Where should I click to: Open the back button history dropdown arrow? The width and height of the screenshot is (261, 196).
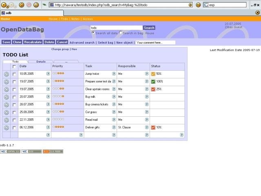tap(7, 7)
